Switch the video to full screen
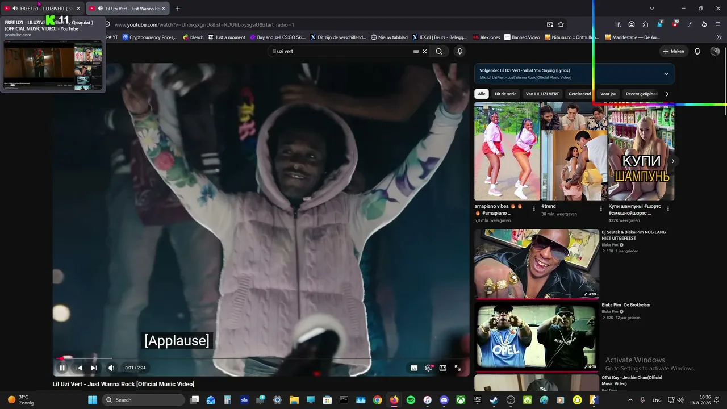This screenshot has width=727, height=409. tap(458, 368)
